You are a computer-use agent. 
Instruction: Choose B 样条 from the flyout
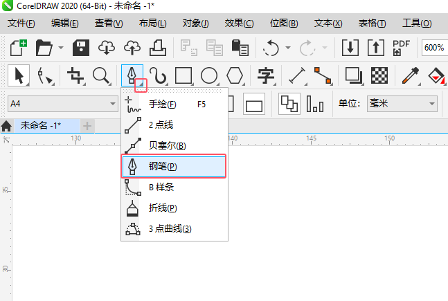tap(174, 188)
